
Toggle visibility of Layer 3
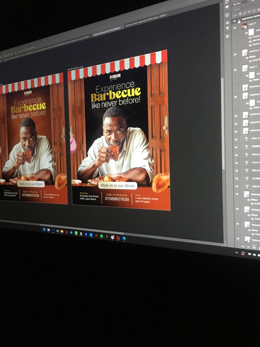tap(235, 70)
